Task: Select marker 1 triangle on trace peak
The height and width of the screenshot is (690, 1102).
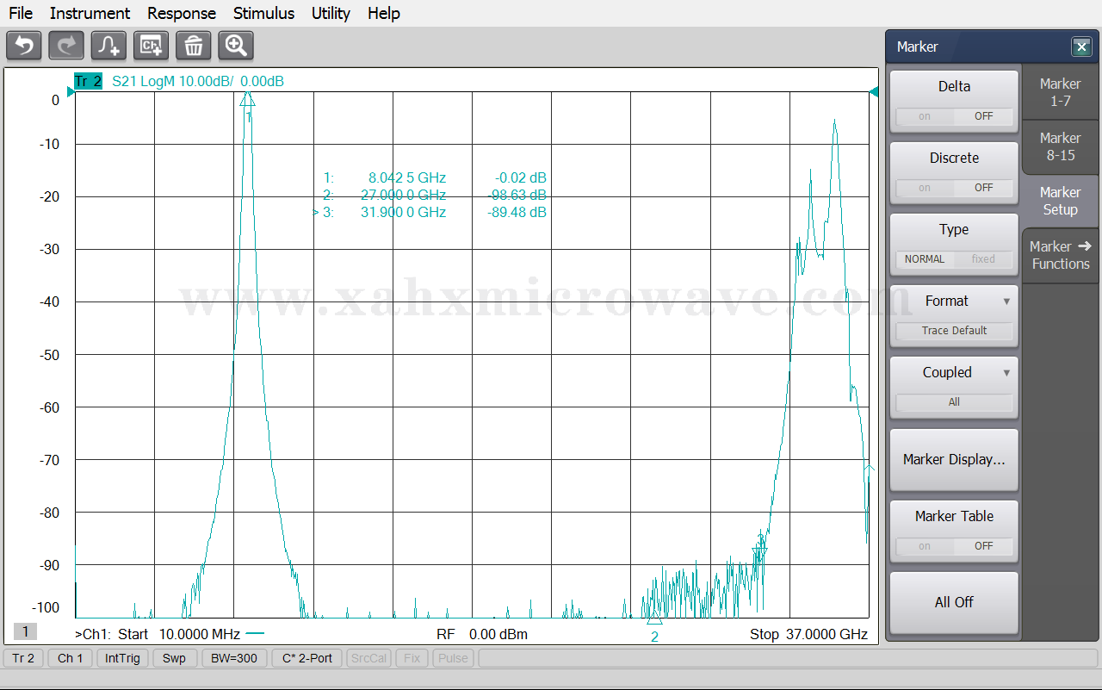Action: coord(247,101)
